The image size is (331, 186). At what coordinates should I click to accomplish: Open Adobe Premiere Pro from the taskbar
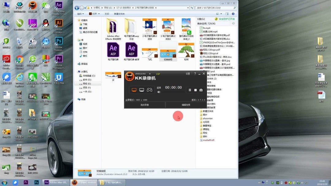click(x=26, y=183)
